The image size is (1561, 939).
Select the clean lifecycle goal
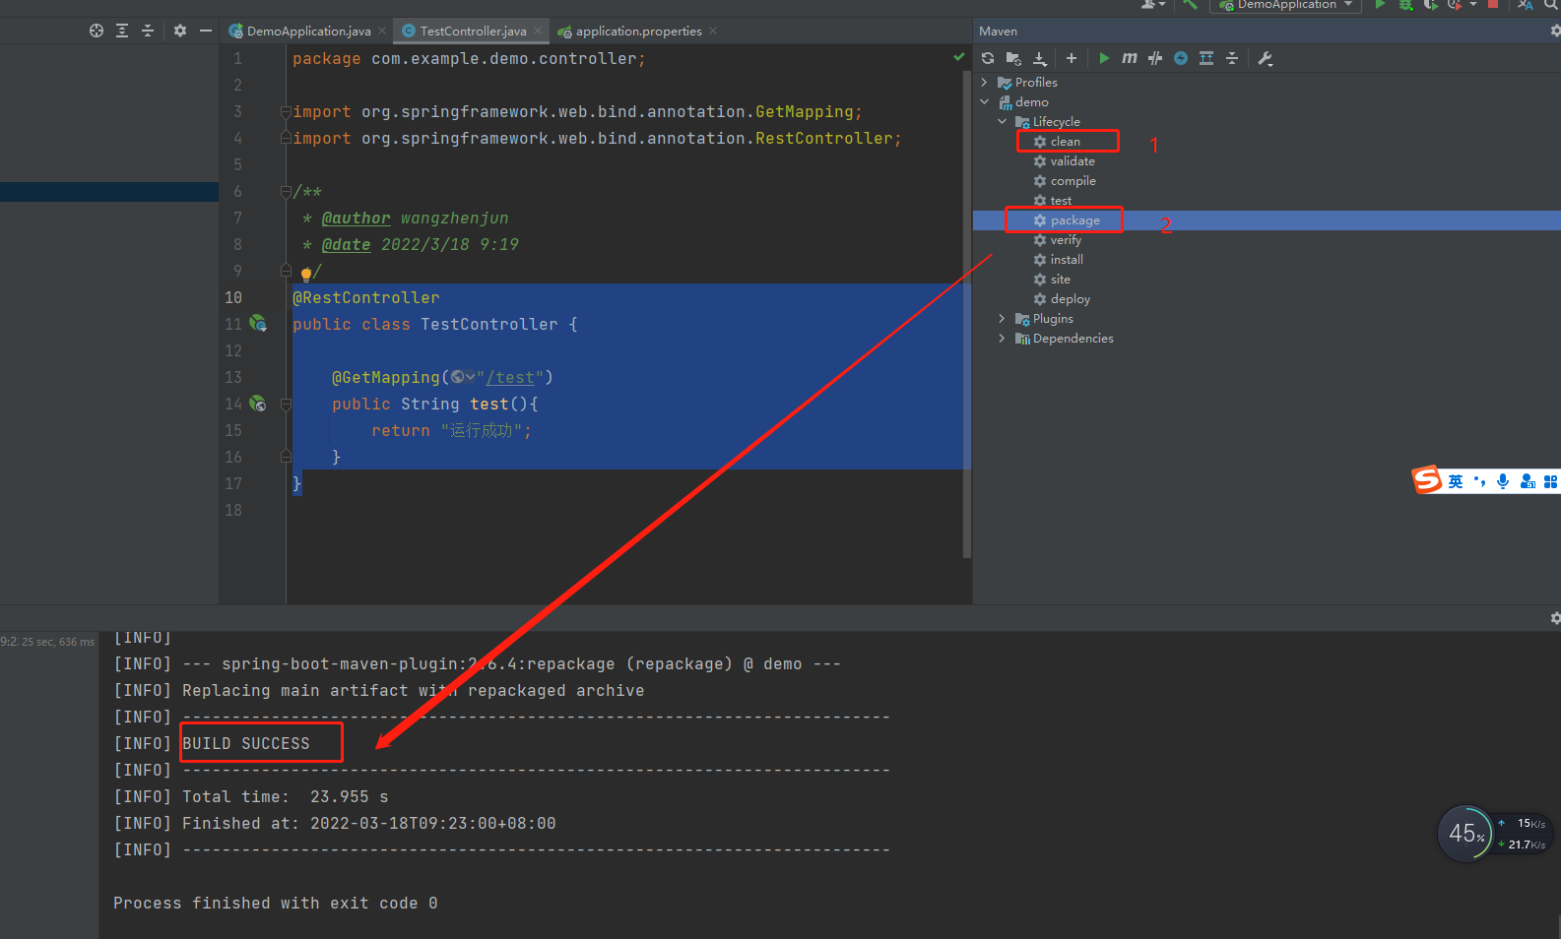pyautogui.click(x=1065, y=142)
